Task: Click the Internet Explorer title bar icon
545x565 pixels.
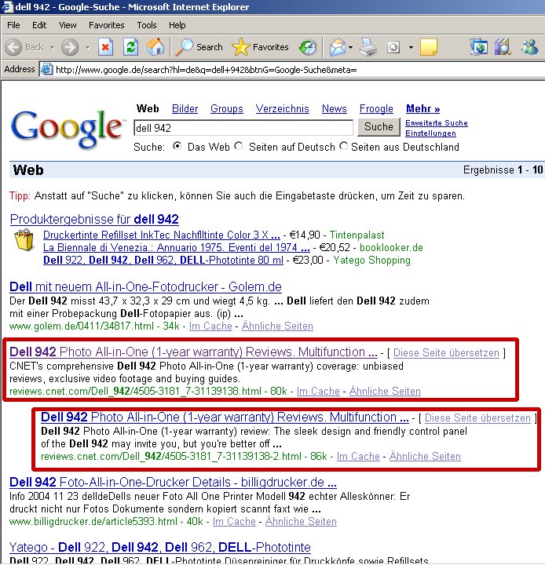Action: 7,6
